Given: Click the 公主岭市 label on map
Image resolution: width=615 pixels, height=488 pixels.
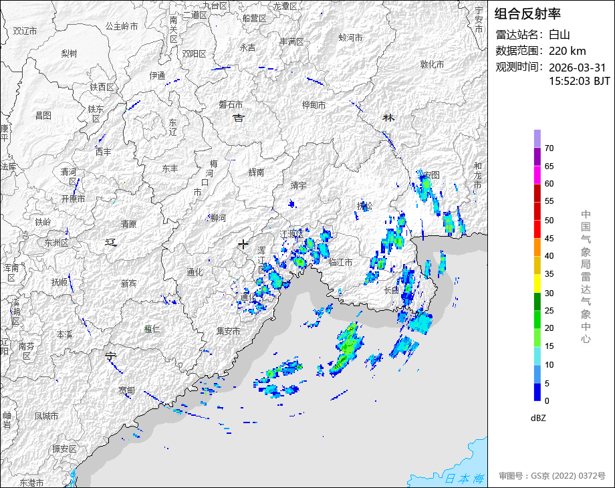Looking at the screenshot, I should tap(122, 26).
